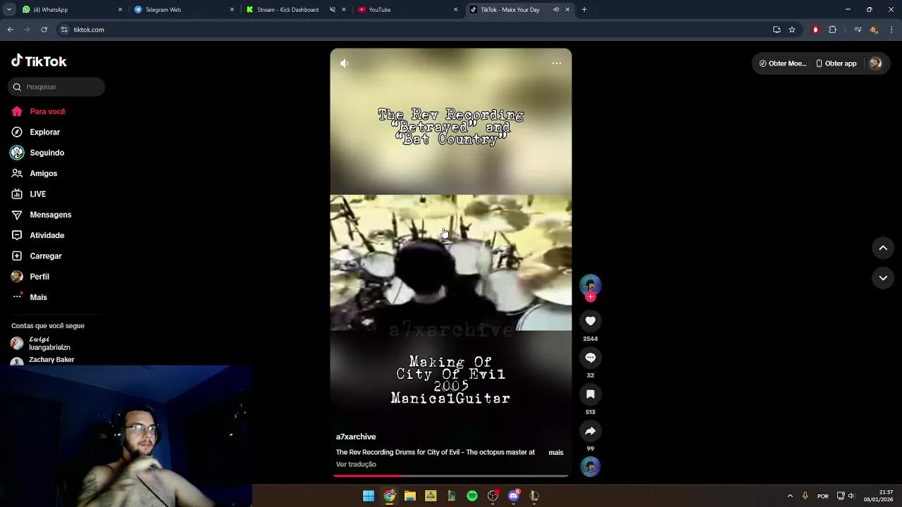902x507 pixels.
Task: Open the sound disc avatar below share
Action: click(591, 466)
